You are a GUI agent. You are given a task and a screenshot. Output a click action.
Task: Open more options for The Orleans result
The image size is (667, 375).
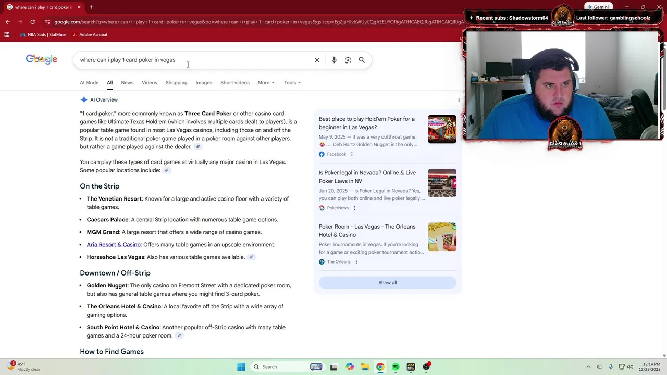[356, 262]
